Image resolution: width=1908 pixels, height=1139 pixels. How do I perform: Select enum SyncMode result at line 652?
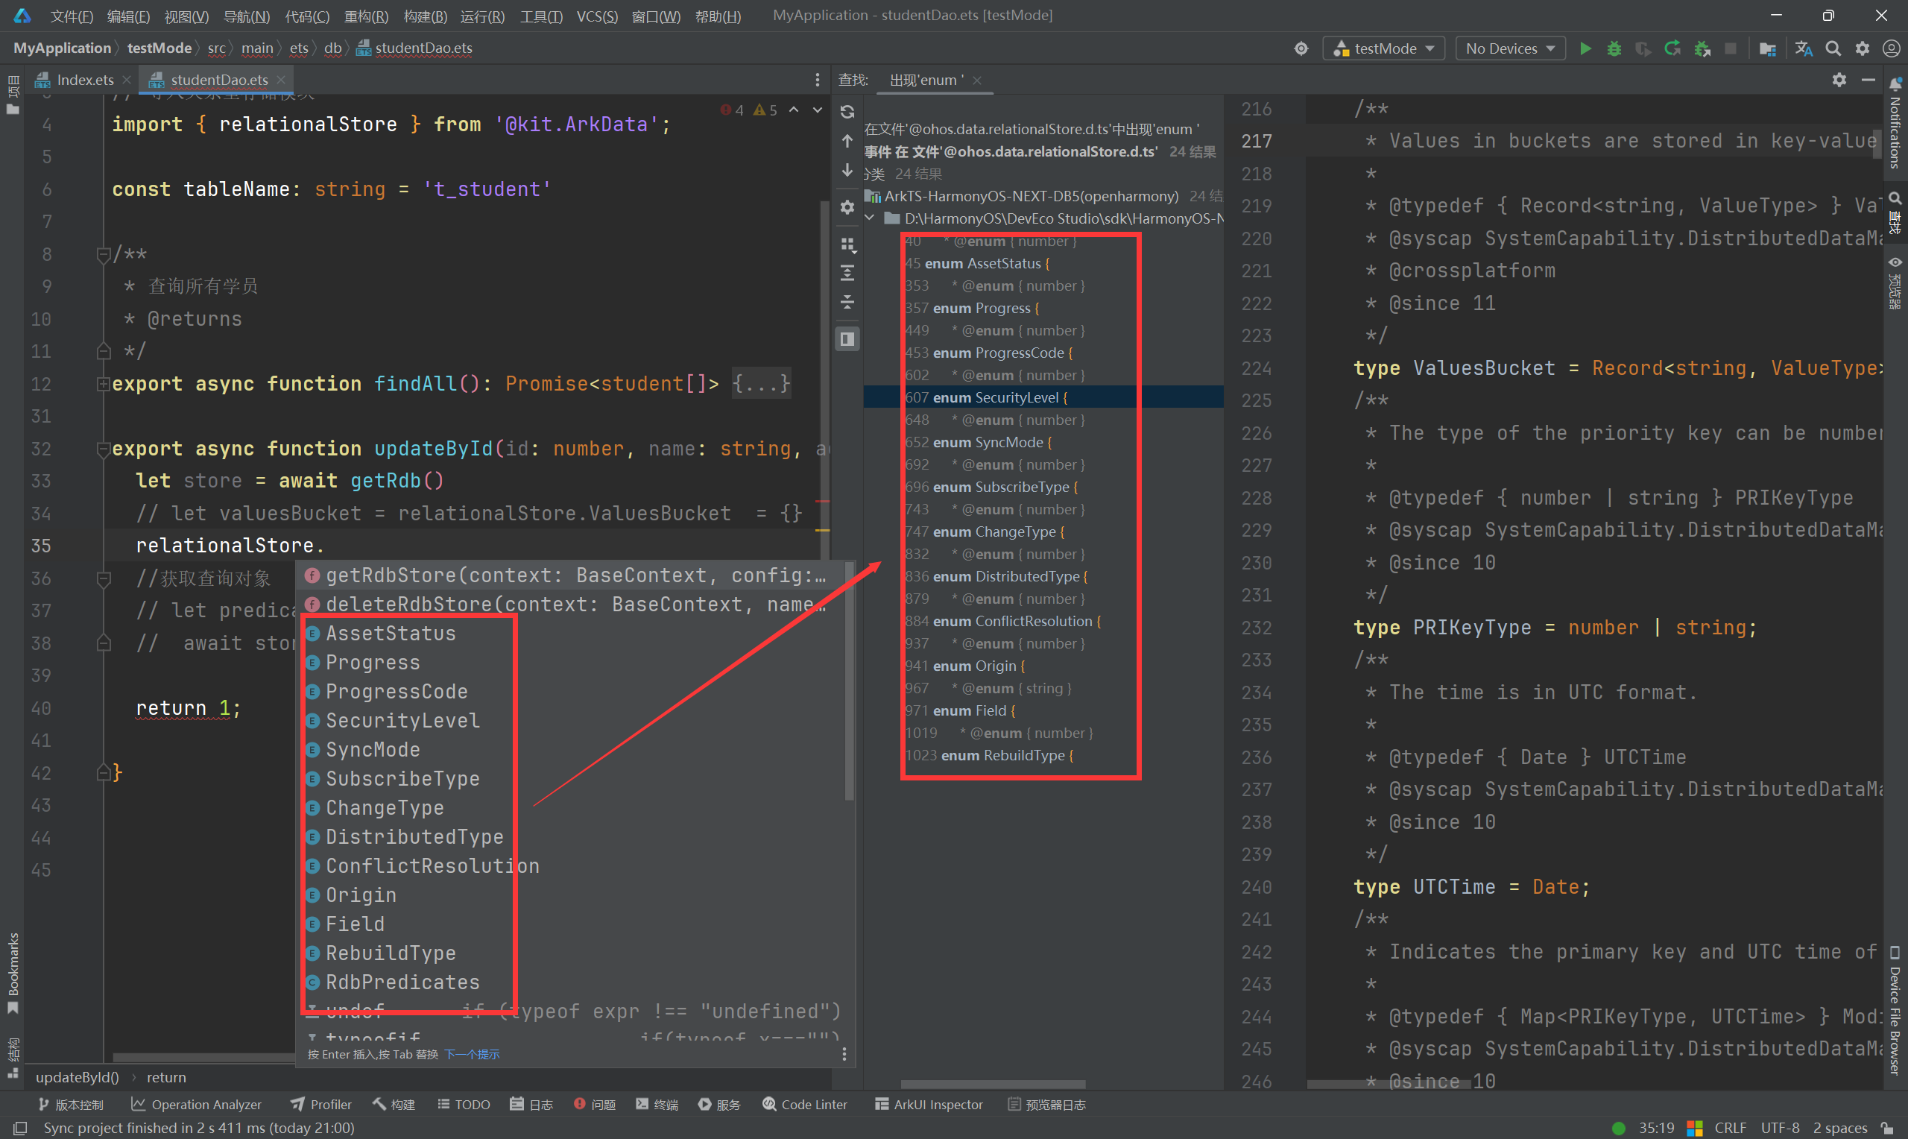point(1043,442)
